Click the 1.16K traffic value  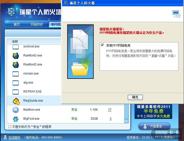[x=94, y=110]
